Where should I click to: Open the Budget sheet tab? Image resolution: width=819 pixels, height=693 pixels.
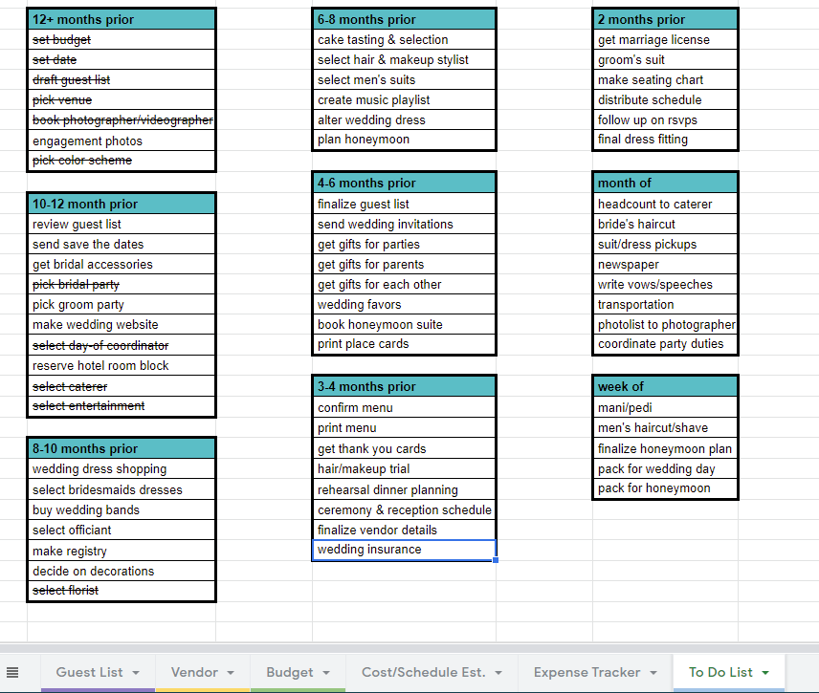point(289,672)
